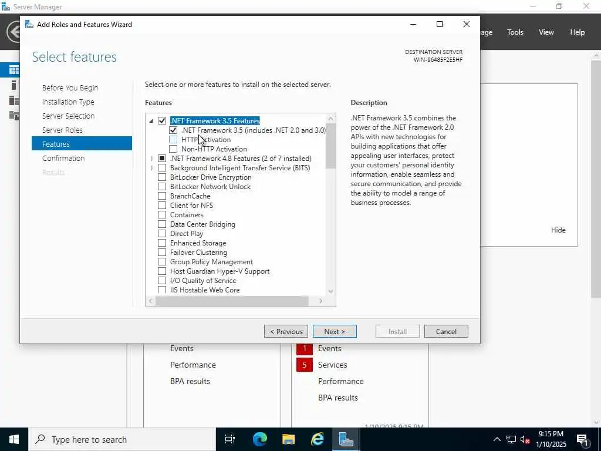The width and height of the screenshot is (601, 451).
Task: Check the BitLocker Network Unlock checkbox
Action: (x=162, y=186)
